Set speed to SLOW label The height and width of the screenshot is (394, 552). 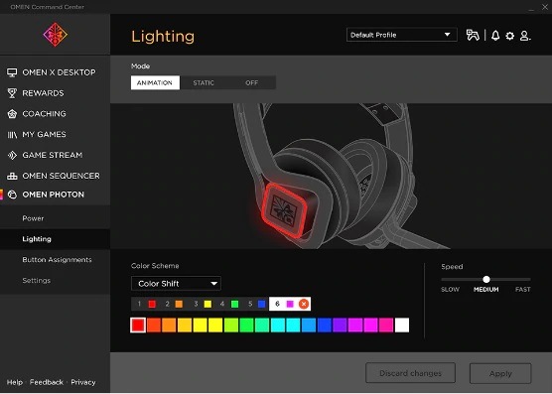[451, 290]
